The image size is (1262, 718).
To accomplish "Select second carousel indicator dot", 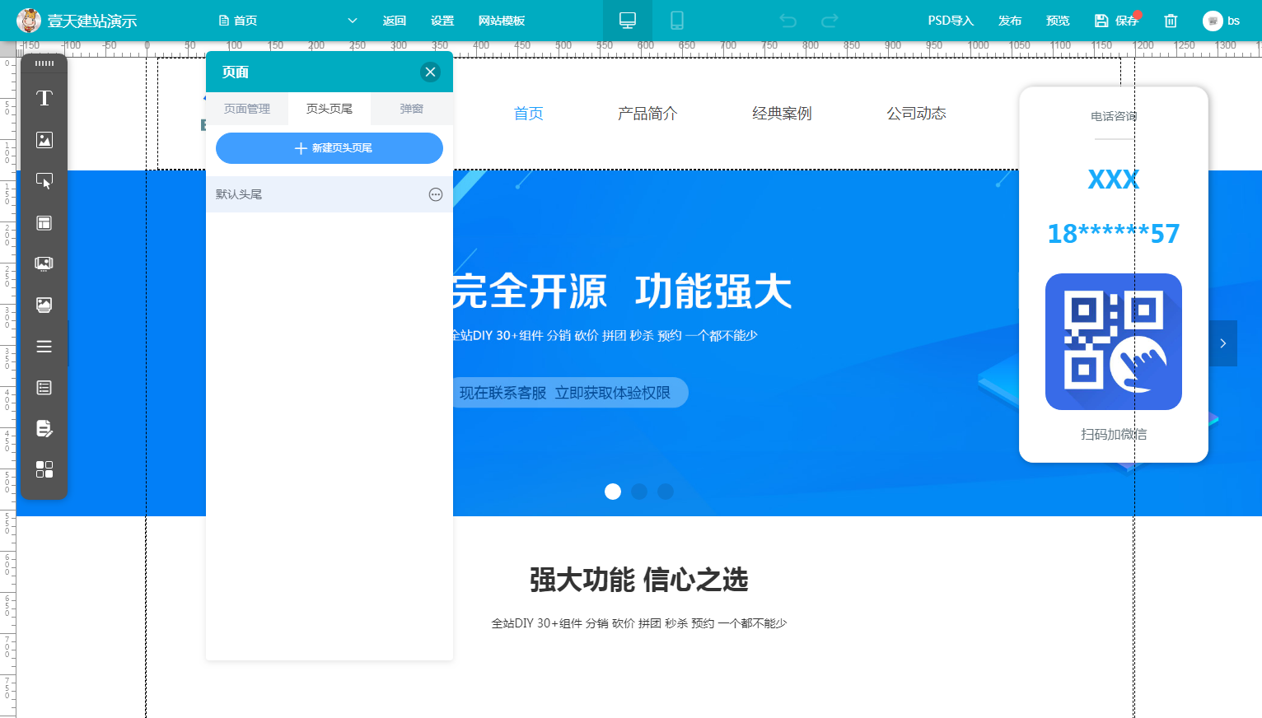I will click(639, 492).
